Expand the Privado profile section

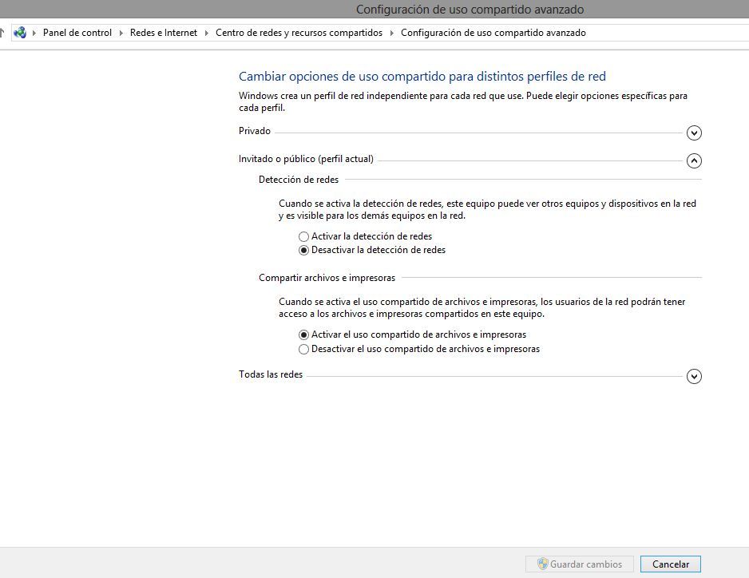(694, 133)
